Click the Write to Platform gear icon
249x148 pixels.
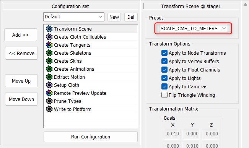pyautogui.click(x=49, y=109)
